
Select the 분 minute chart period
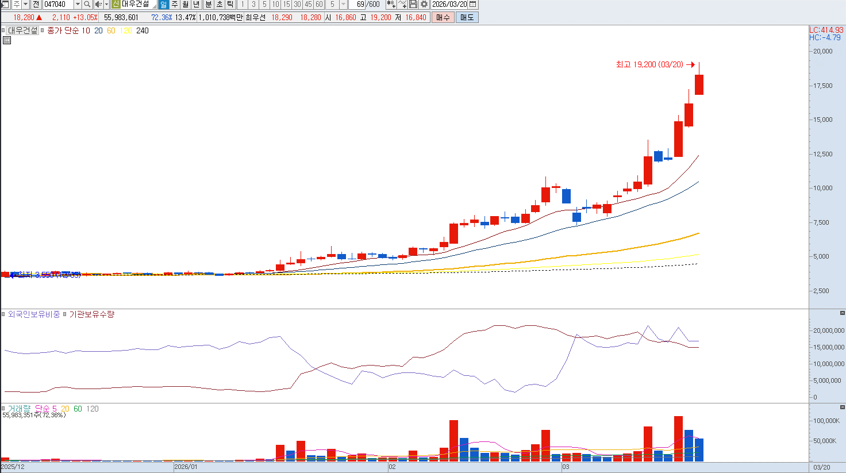point(209,4)
